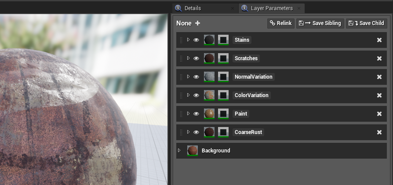Remove the ColorVariation layer with its X
The image size is (393, 185).
click(379, 95)
